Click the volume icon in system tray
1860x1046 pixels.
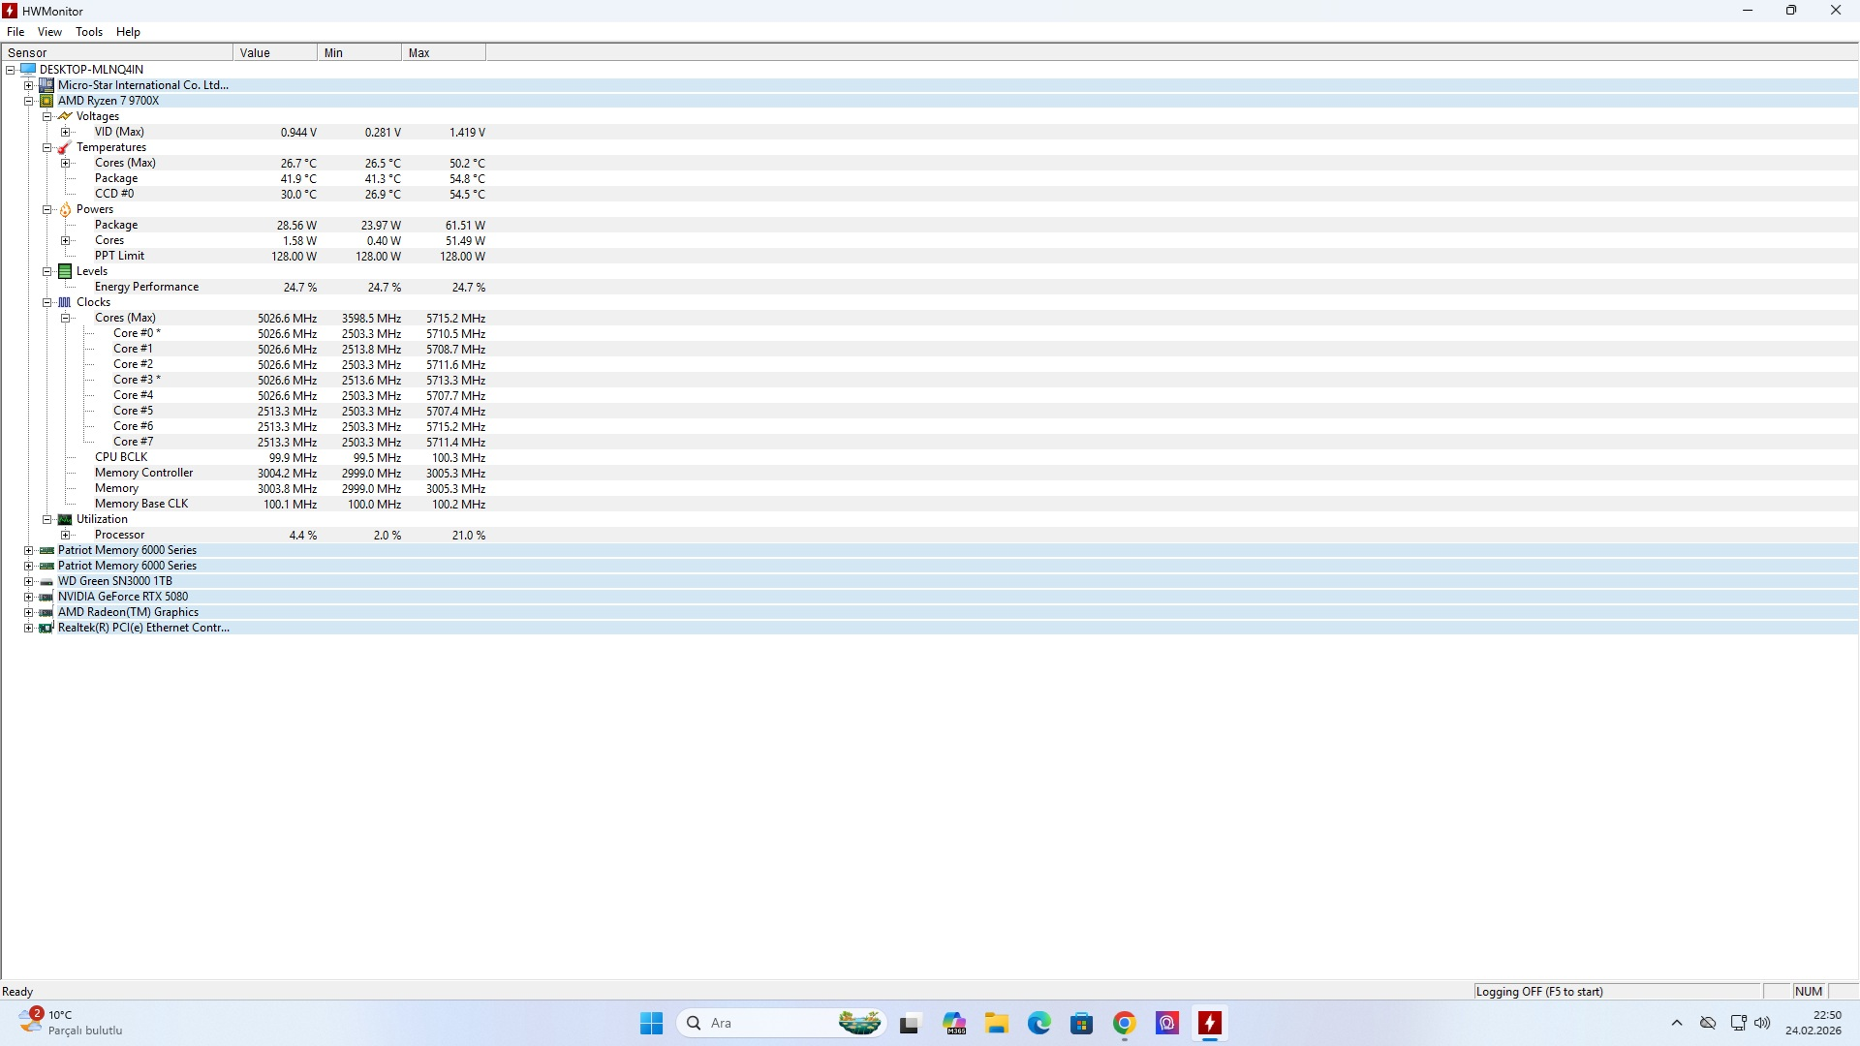coord(1762,1023)
